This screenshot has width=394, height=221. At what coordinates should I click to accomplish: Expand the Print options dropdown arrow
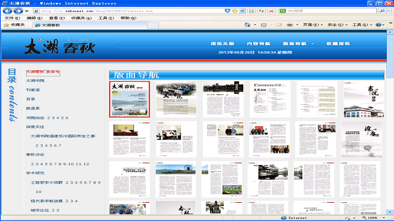click(x=297, y=25)
